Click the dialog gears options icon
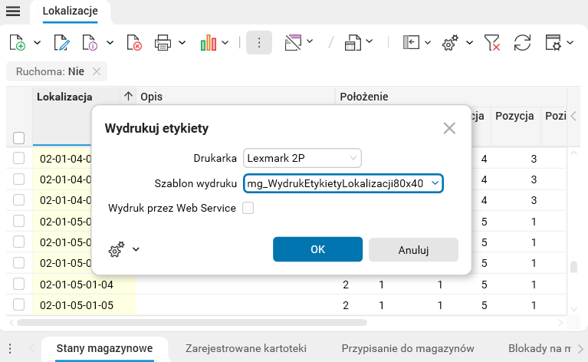The width and height of the screenshot is (588, 362). coord(117,249)
